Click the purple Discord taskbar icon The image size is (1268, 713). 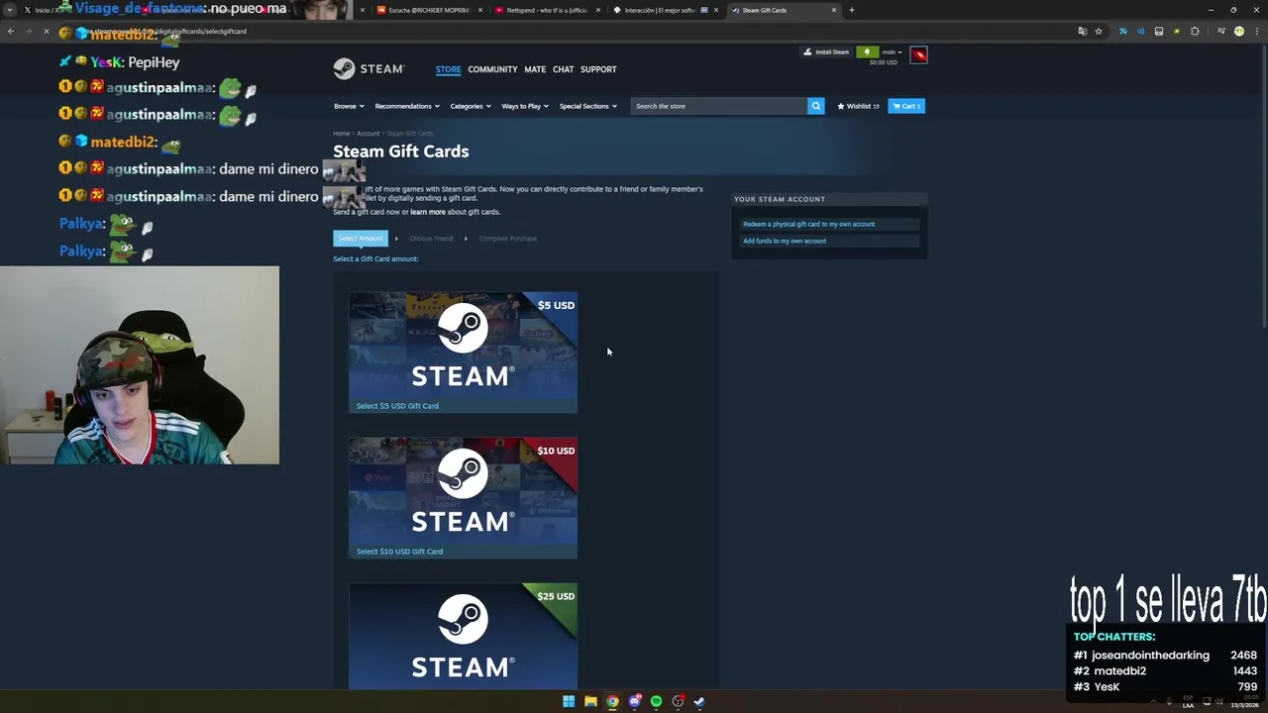pos(634,701)
